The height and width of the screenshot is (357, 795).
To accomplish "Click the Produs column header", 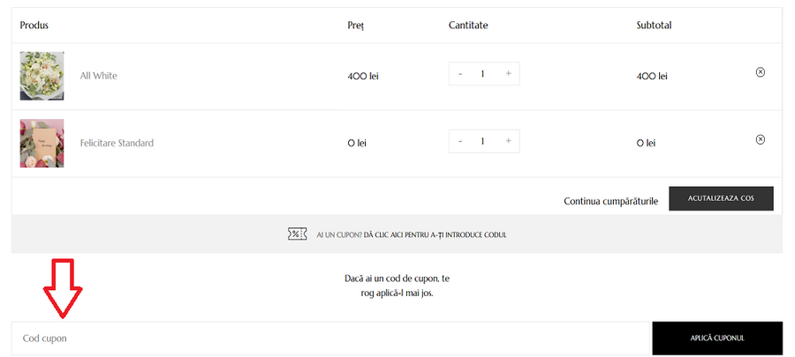I will tap(34, 25).
